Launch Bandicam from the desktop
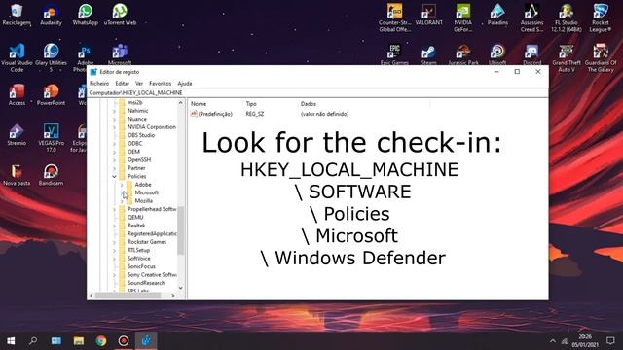The image size is (623, 350). click(x=51, y=175)
